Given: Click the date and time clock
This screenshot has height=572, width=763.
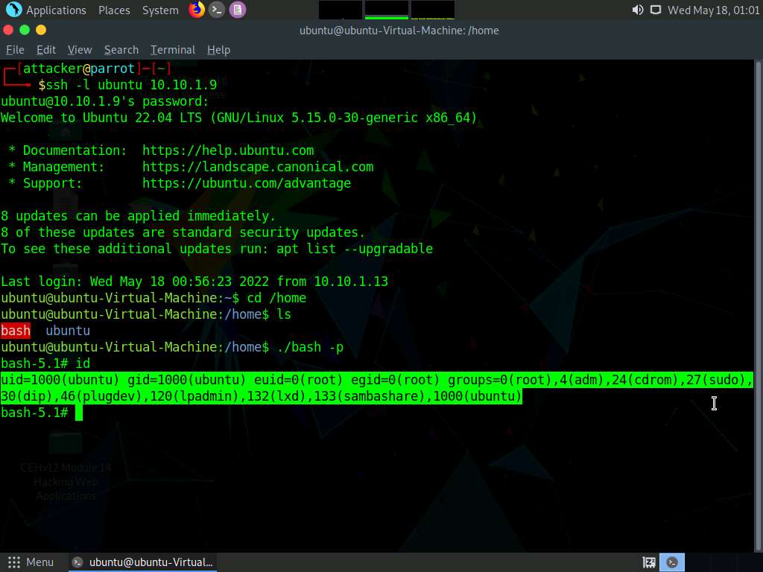Looking at the screenshot, I should point(713,10).
